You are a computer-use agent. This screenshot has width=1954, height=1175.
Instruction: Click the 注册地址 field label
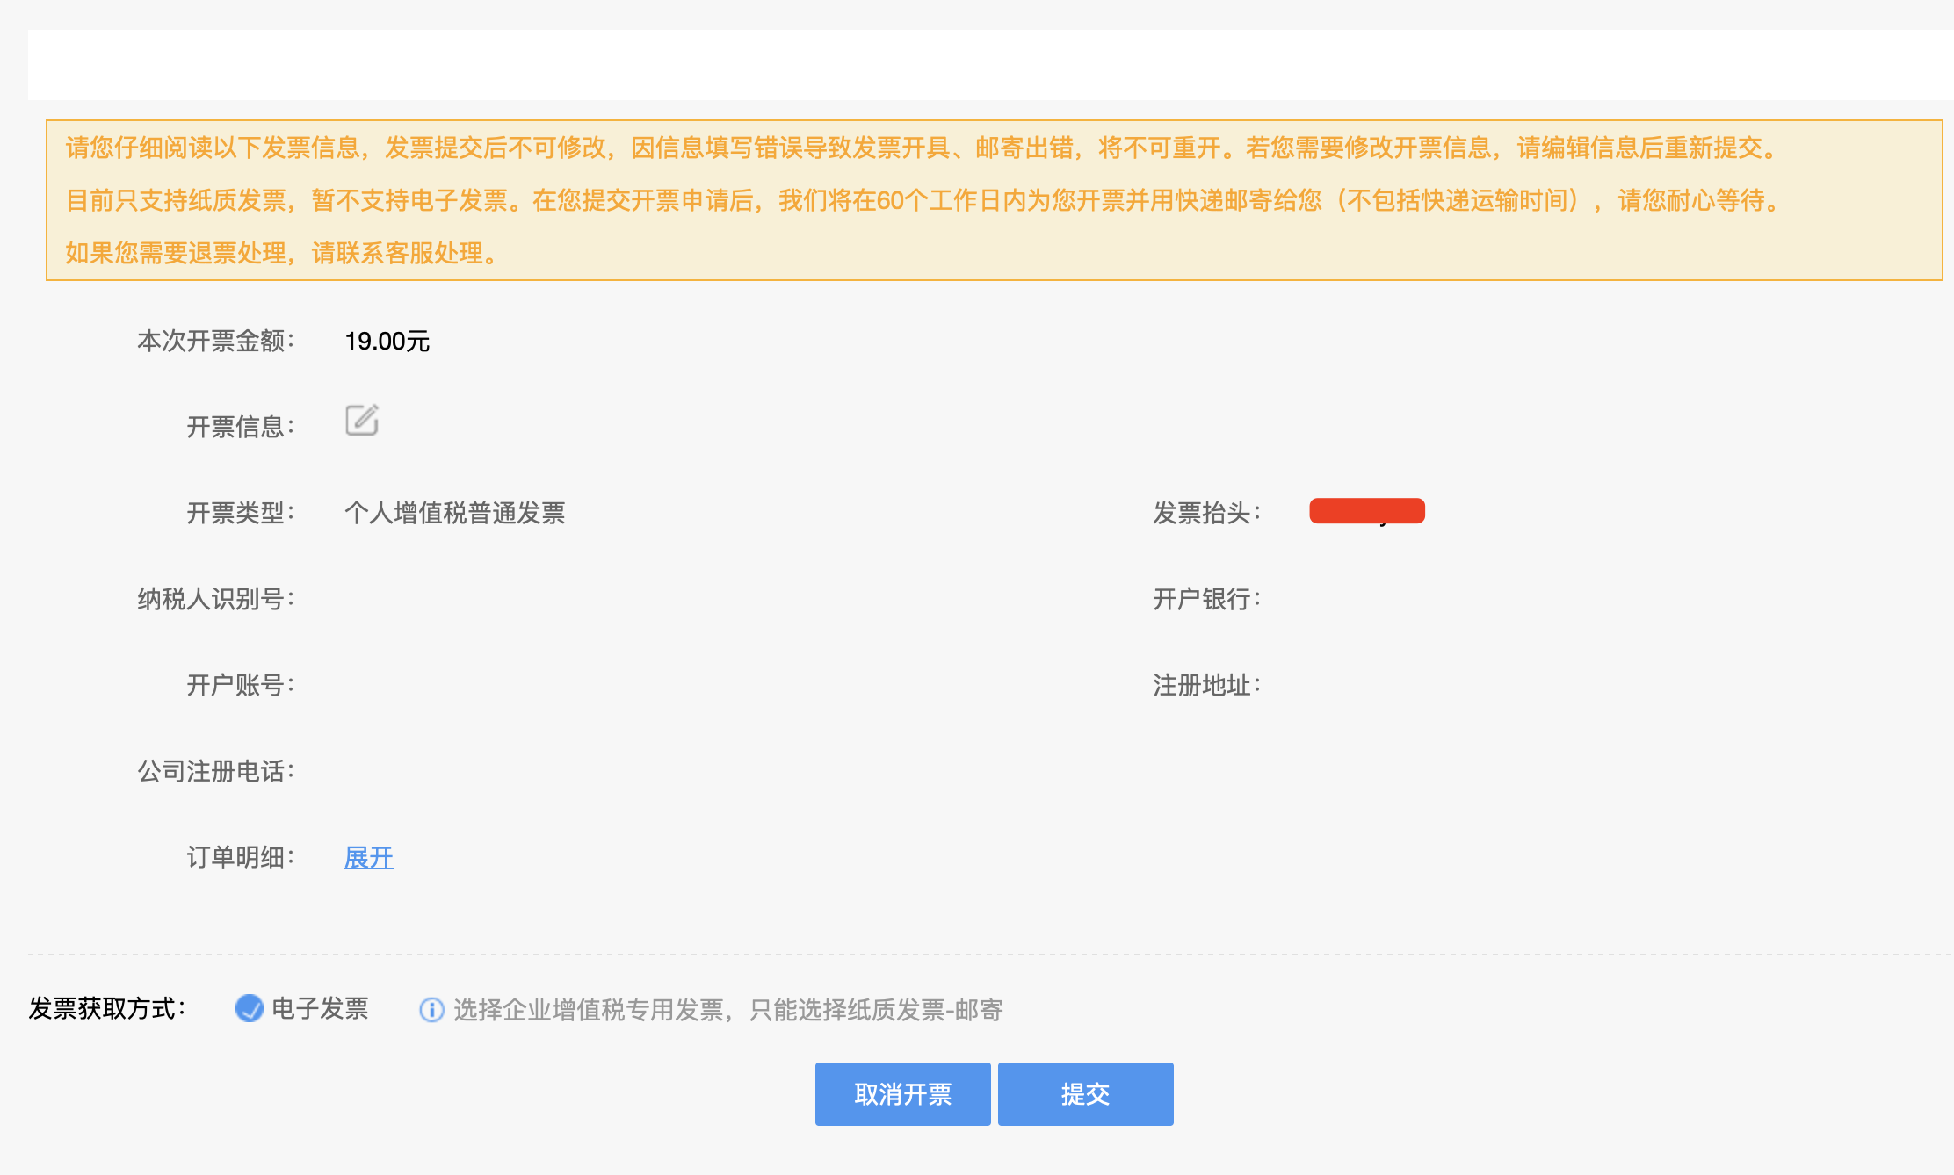(x=1206, y=685)
